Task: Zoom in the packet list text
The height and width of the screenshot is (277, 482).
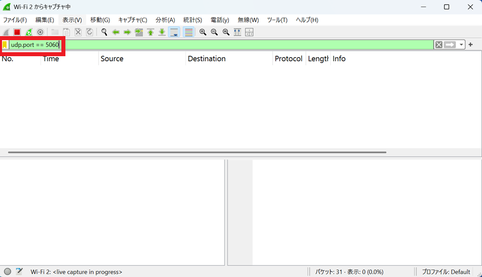Action: 203,32
